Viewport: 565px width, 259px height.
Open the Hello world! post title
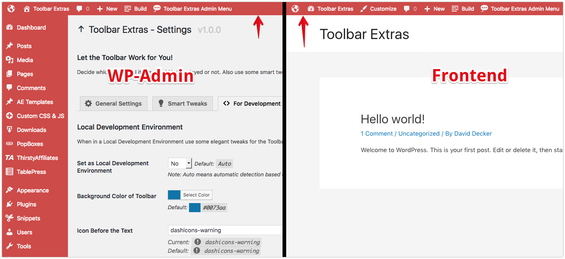[393, 119]
